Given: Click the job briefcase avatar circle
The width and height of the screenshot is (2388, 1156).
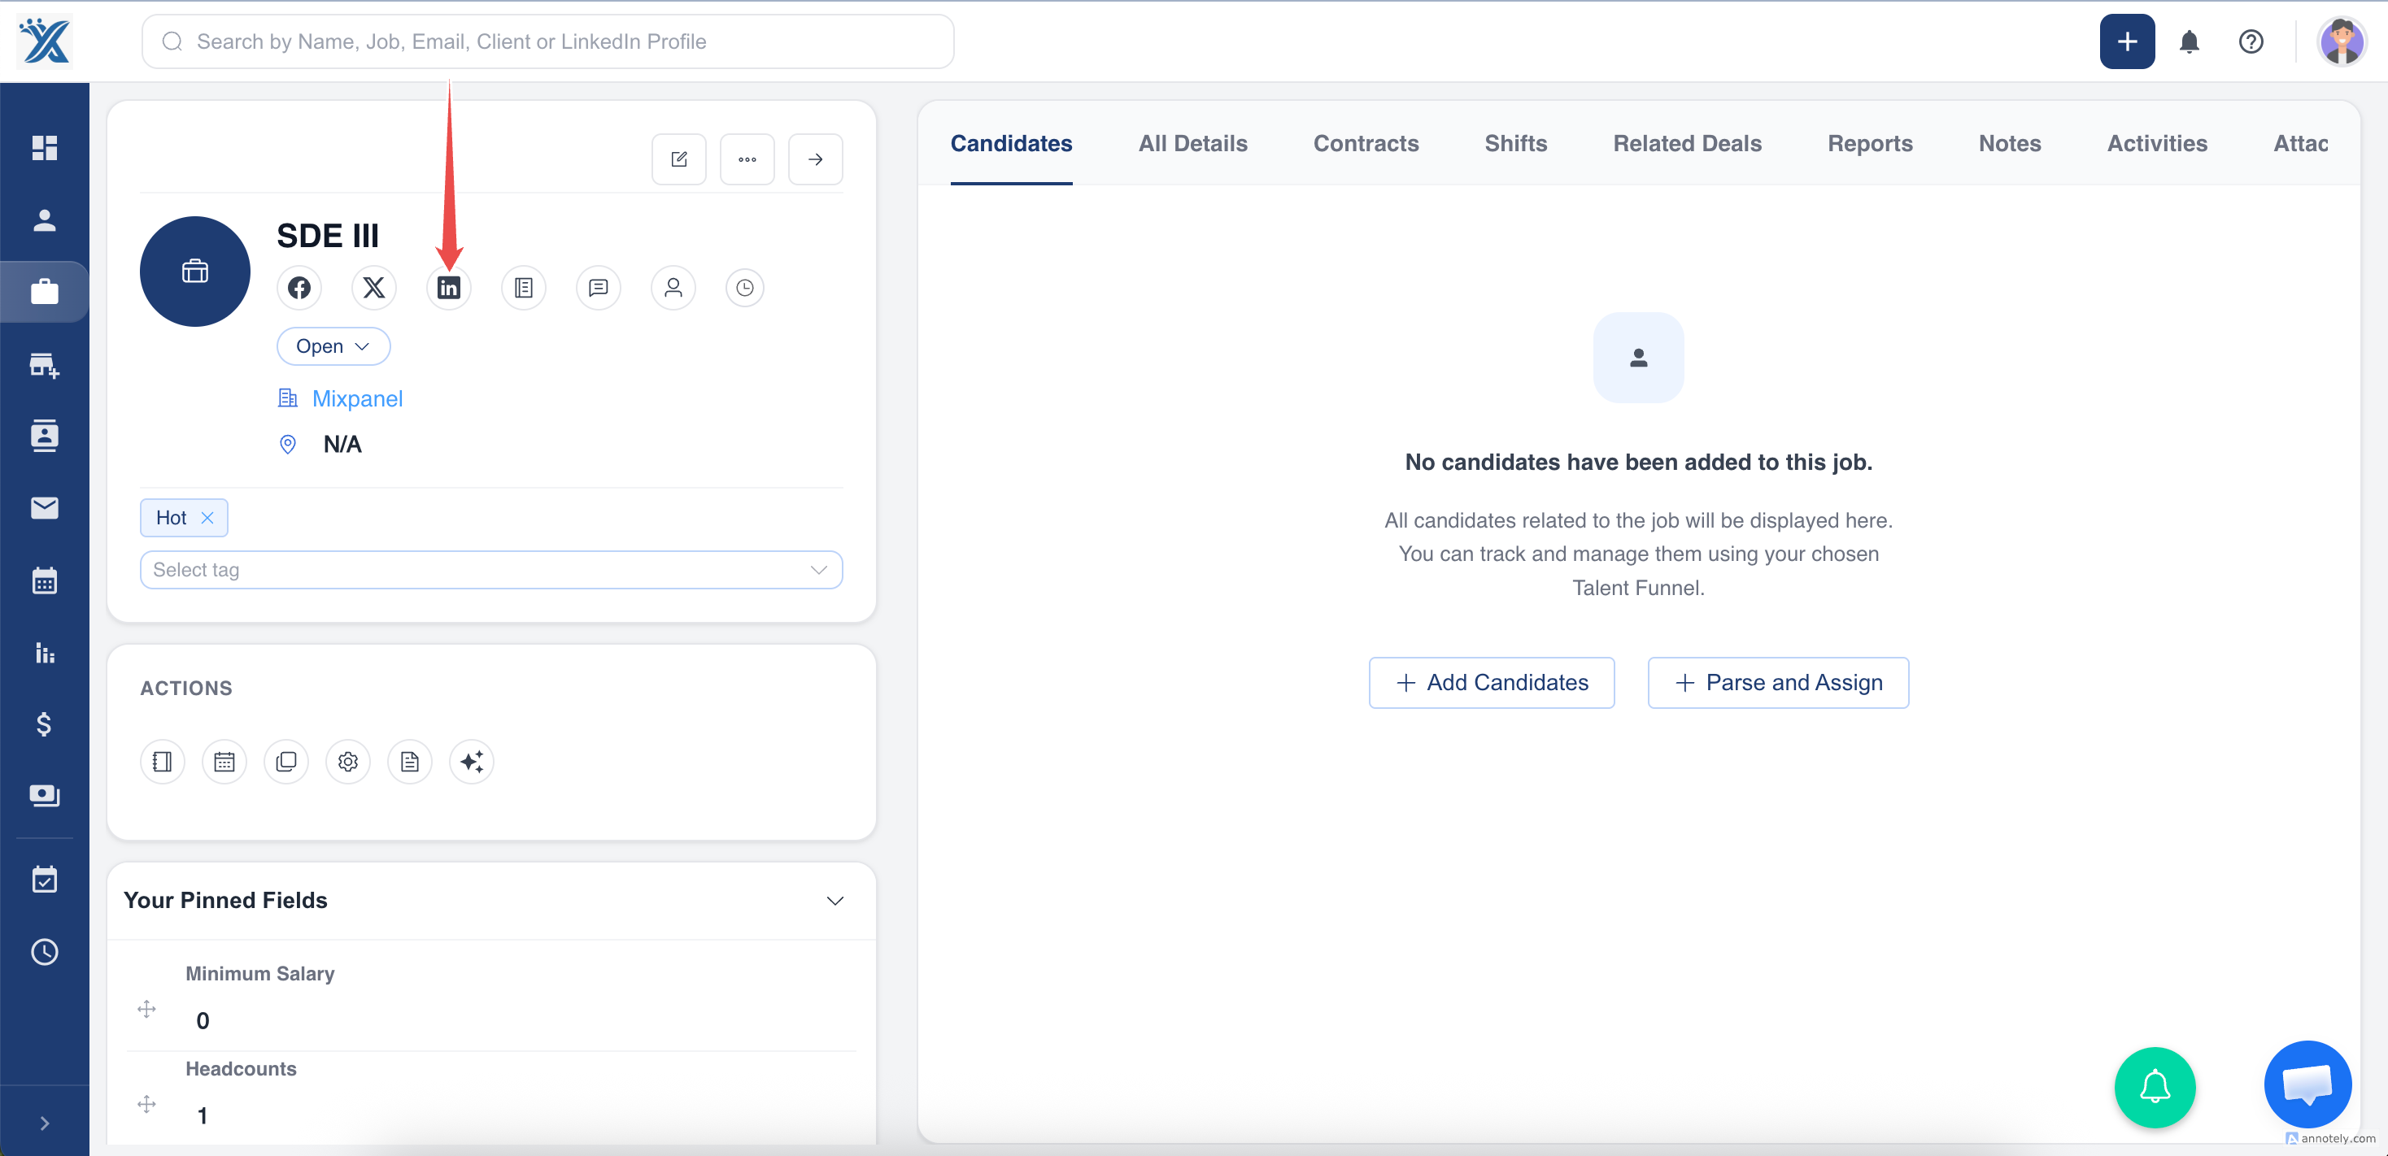Looking at the screenshot, I should (x=194, y=272).
